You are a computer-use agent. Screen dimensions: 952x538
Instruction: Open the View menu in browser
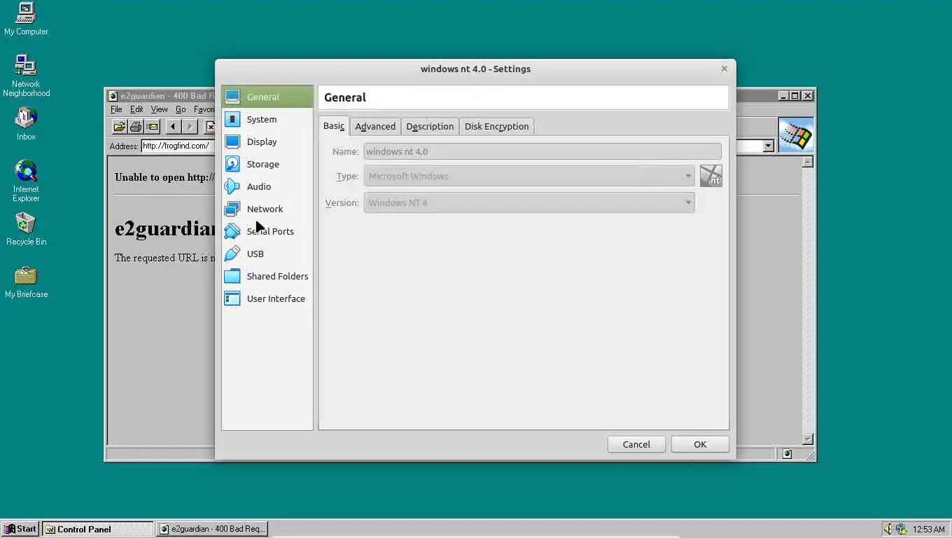point(159,109)
